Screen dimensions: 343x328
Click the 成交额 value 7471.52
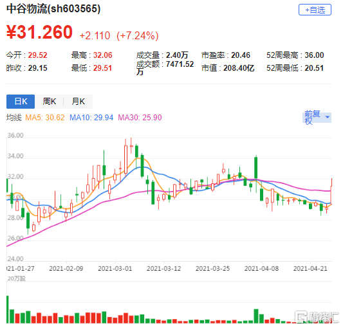point(180,64)
